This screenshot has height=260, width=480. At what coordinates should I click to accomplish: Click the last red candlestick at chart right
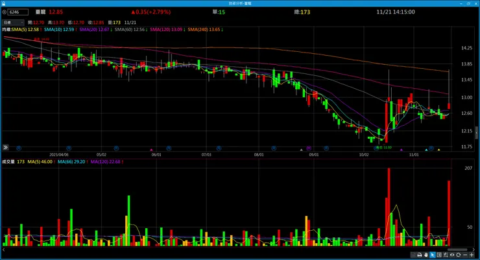tap(449, 106)
